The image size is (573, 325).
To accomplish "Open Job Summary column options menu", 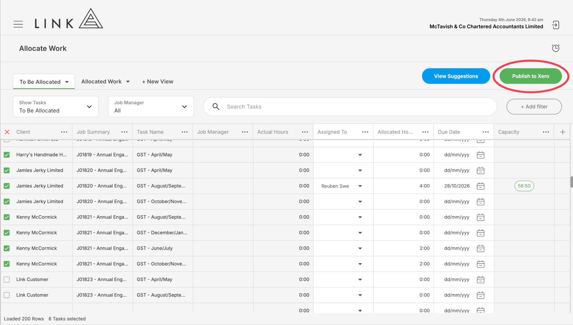I will coord(124,132).
